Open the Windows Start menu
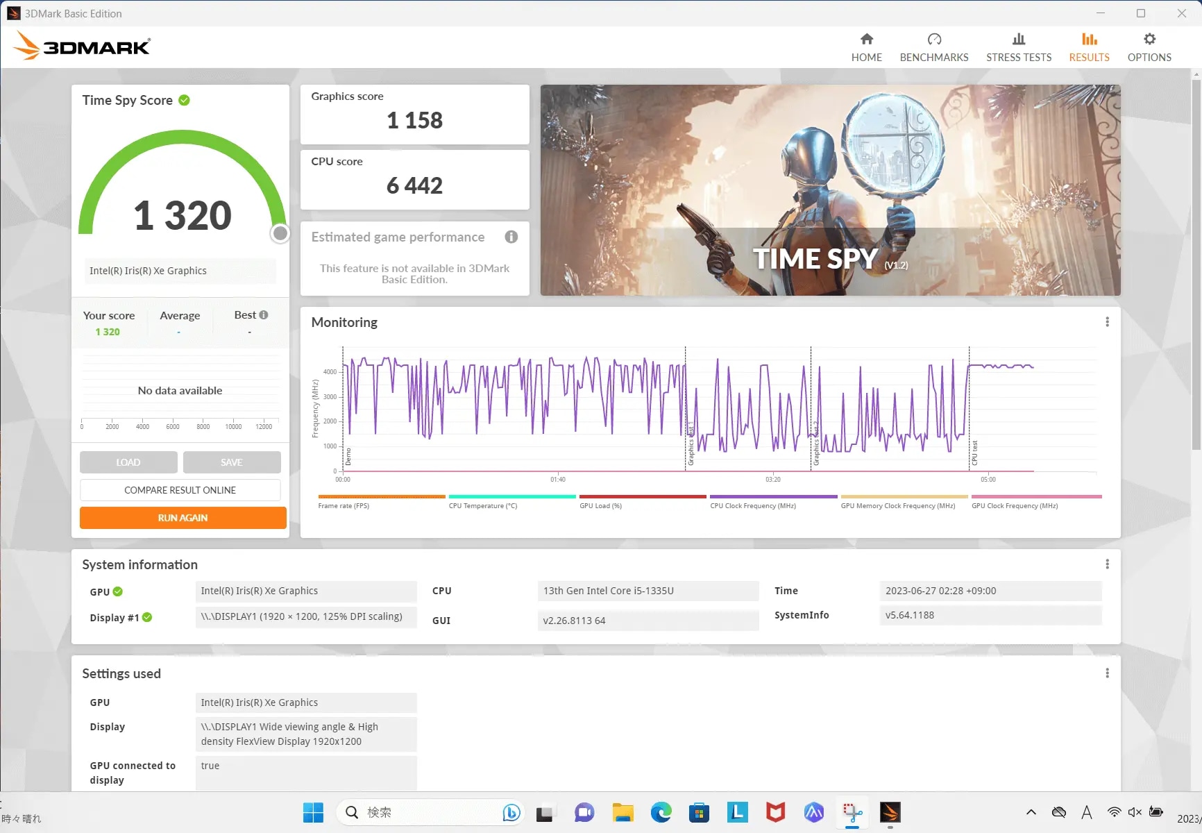The height and width of the screenshot is (833, 1202). point(313,812)
